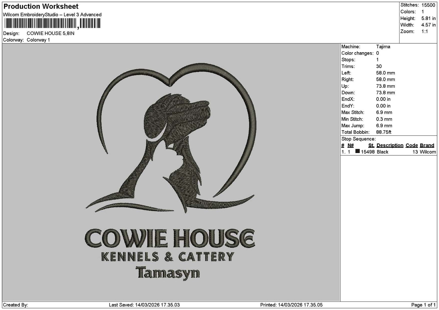Viewport: 439px width, 310px height.
Task: Select Machine value Tajima
Action: pos(383,47)
